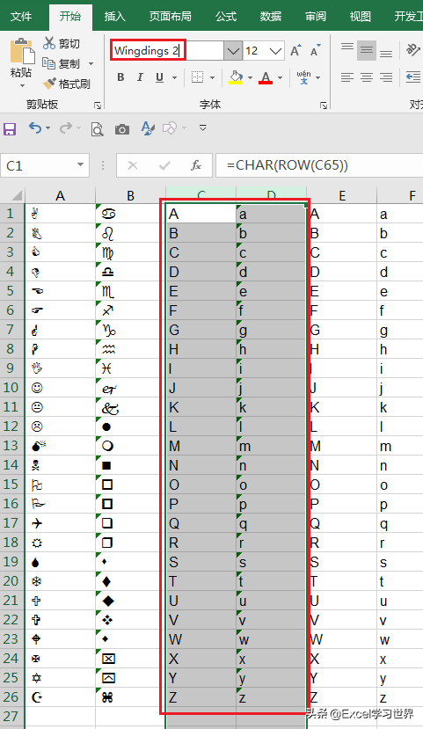The height and width of the screenshot is (729, 423).
Task: Click the formula bar showing =CHAR(ROW(C65))
Action: tap(319, 165)
